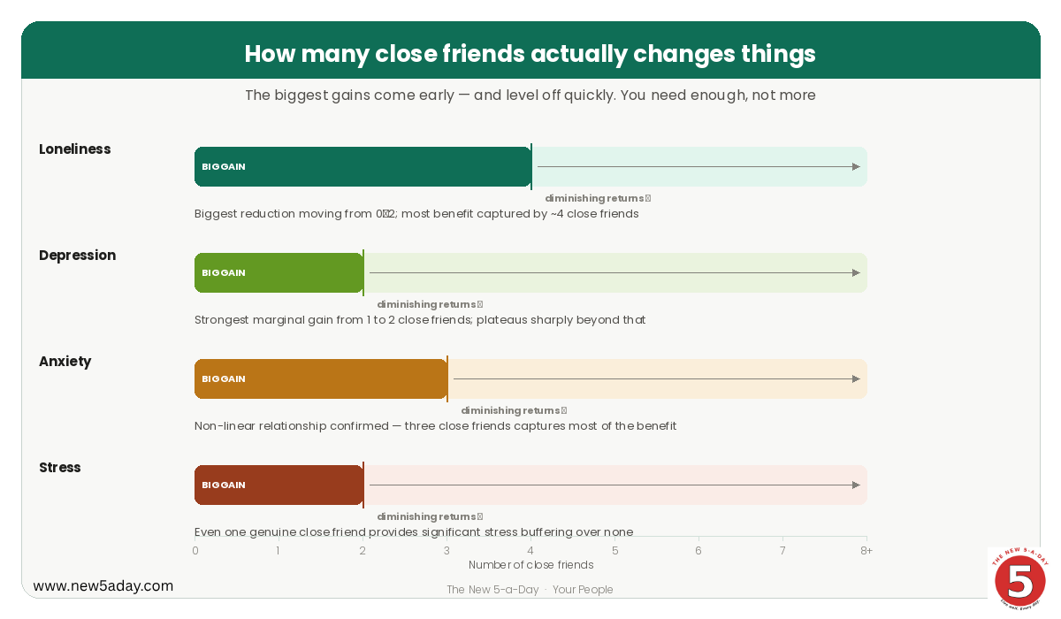1061x619 pixels.
Task: Select the Anxiety row label
Action: [65, 362]
